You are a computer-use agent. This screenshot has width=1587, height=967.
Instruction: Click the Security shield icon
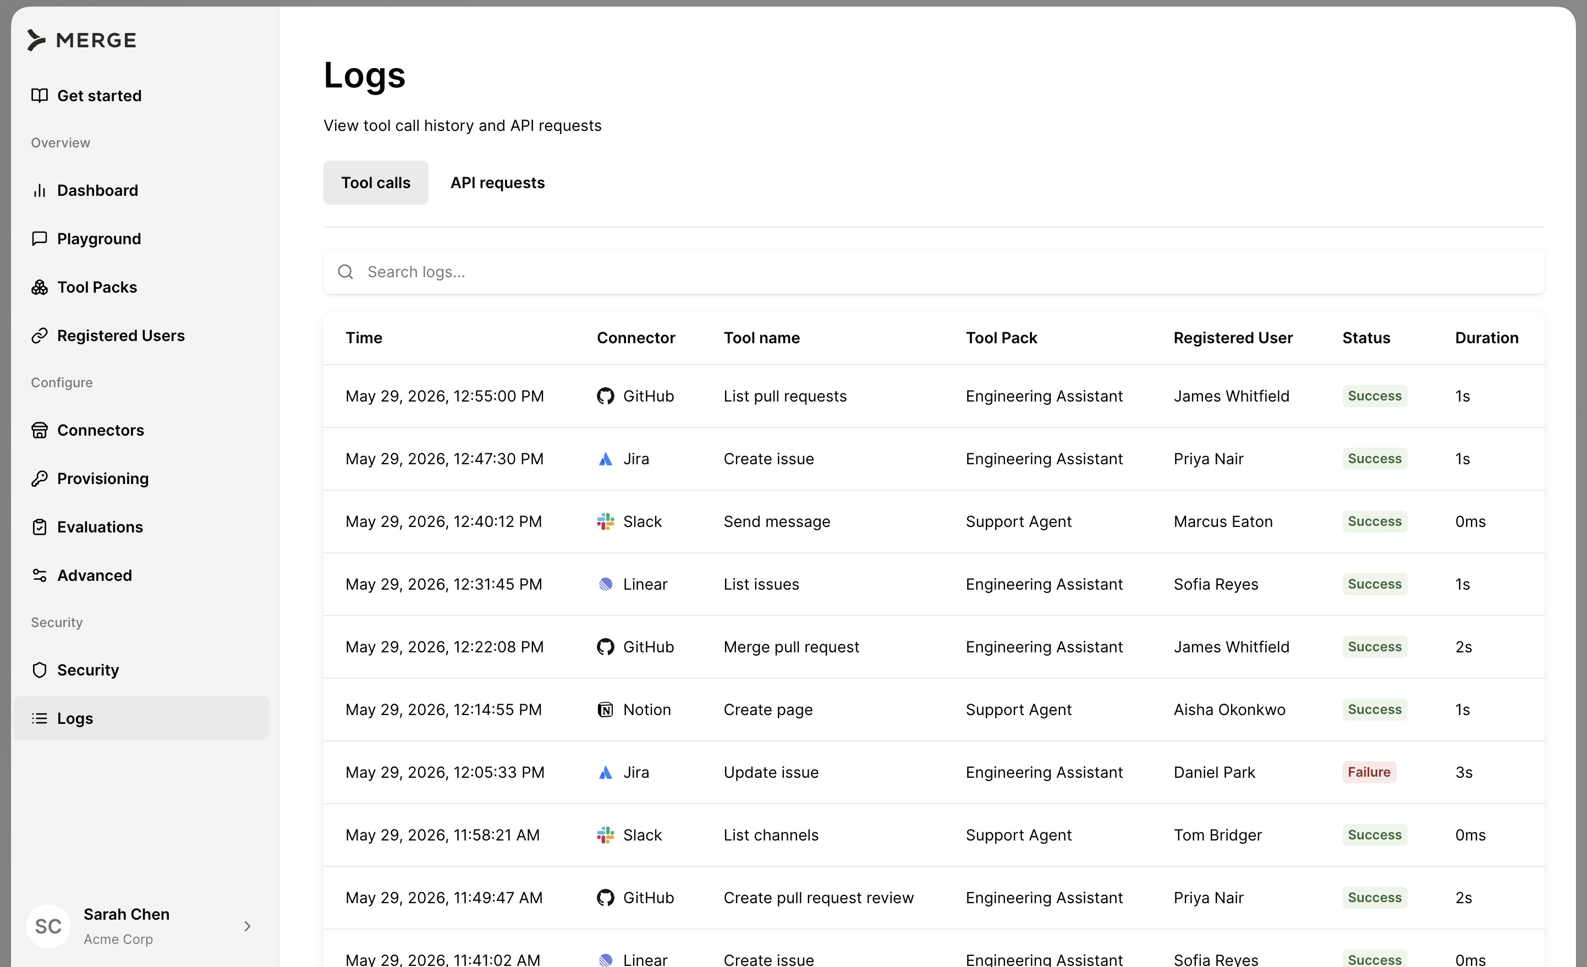tap(39, 669)
